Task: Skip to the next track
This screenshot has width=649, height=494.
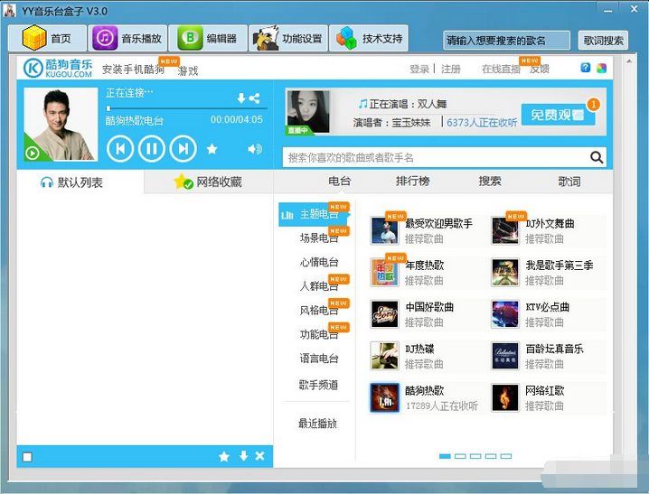Action: pyautogui.click(x=183, y=148)
